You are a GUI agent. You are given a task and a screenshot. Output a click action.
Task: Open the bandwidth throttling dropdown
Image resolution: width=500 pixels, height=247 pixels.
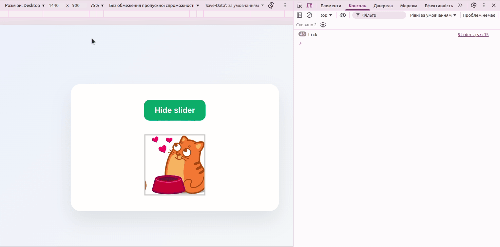154,6
